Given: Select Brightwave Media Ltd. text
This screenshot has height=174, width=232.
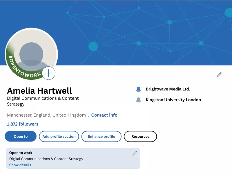Looking at the screenshot, I should [168, 89].
